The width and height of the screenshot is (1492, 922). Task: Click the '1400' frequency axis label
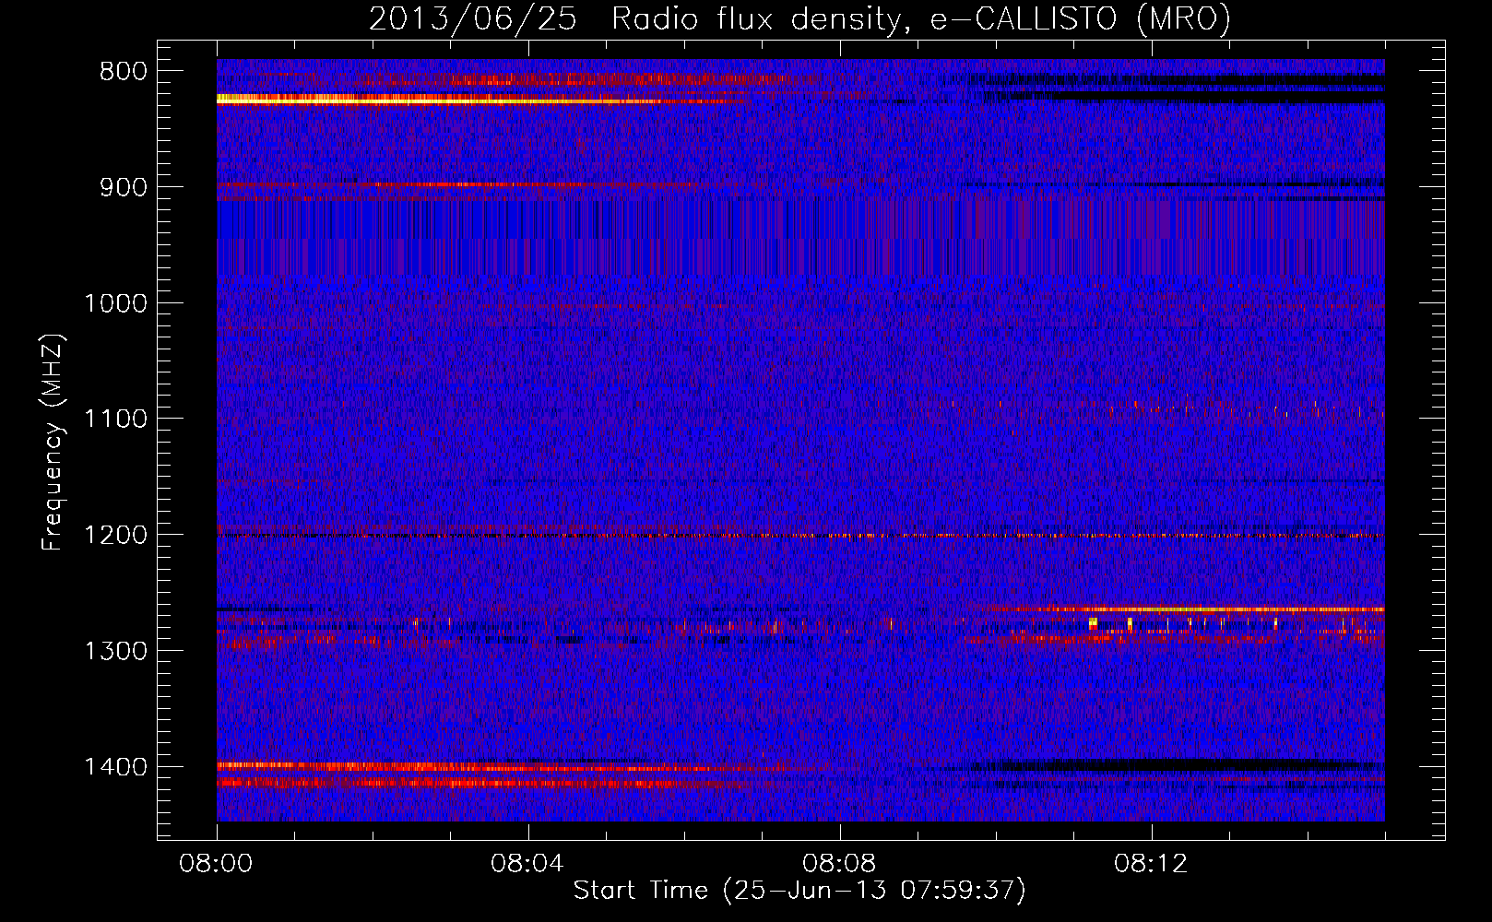pos(115,767)
